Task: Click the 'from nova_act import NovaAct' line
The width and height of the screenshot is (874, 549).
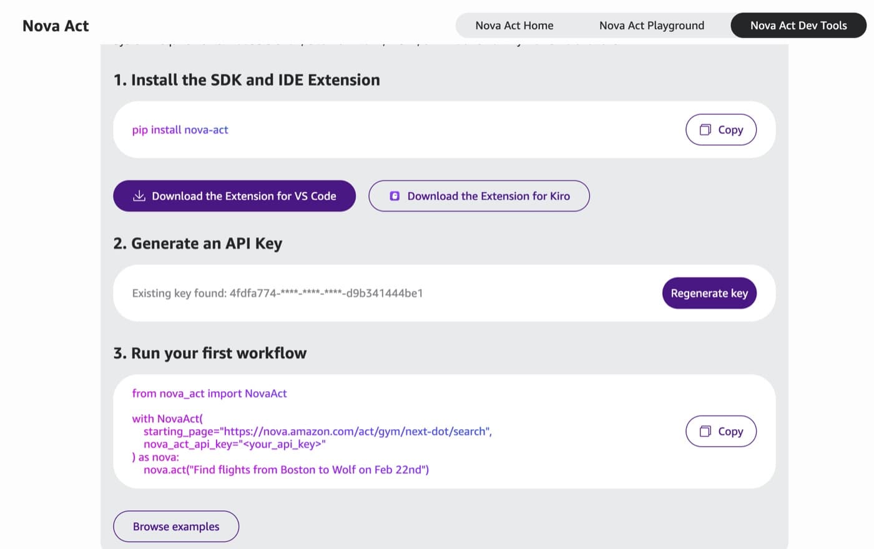Action: point(209,394)
